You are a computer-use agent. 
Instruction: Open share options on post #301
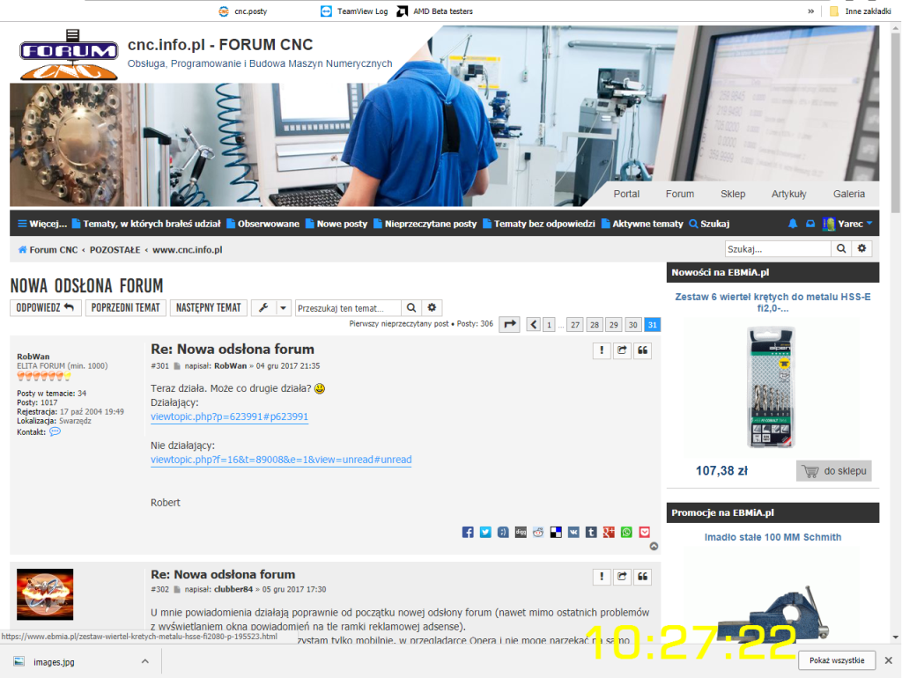click(x=622, y=350)
